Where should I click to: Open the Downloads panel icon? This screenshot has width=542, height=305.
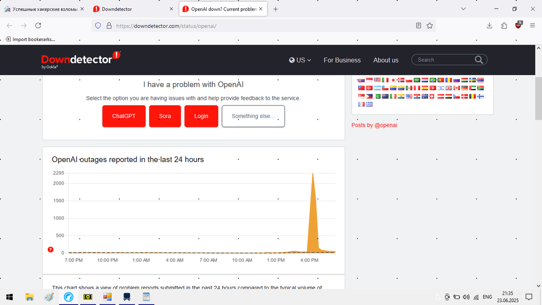[x=489, y=25]
